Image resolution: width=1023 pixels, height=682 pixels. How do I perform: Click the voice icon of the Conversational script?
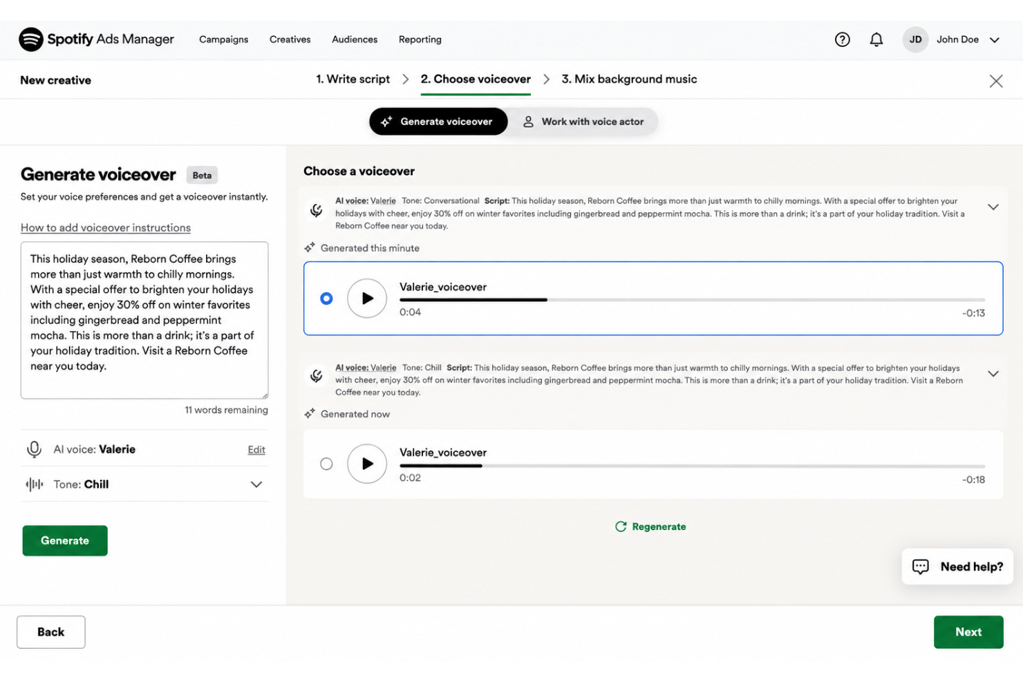click(316, 210)
